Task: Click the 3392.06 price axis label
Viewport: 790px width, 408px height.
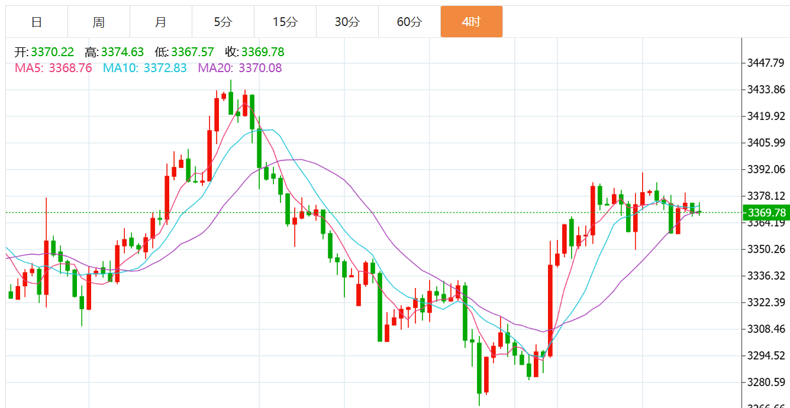Action: [x=766, y=170]
